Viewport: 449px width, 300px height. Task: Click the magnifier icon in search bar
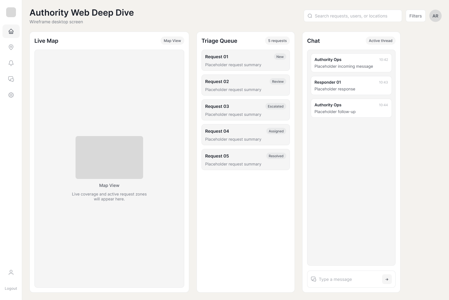point(310,16)
